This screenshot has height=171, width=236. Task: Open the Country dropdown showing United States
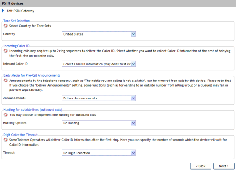[99, 34]
